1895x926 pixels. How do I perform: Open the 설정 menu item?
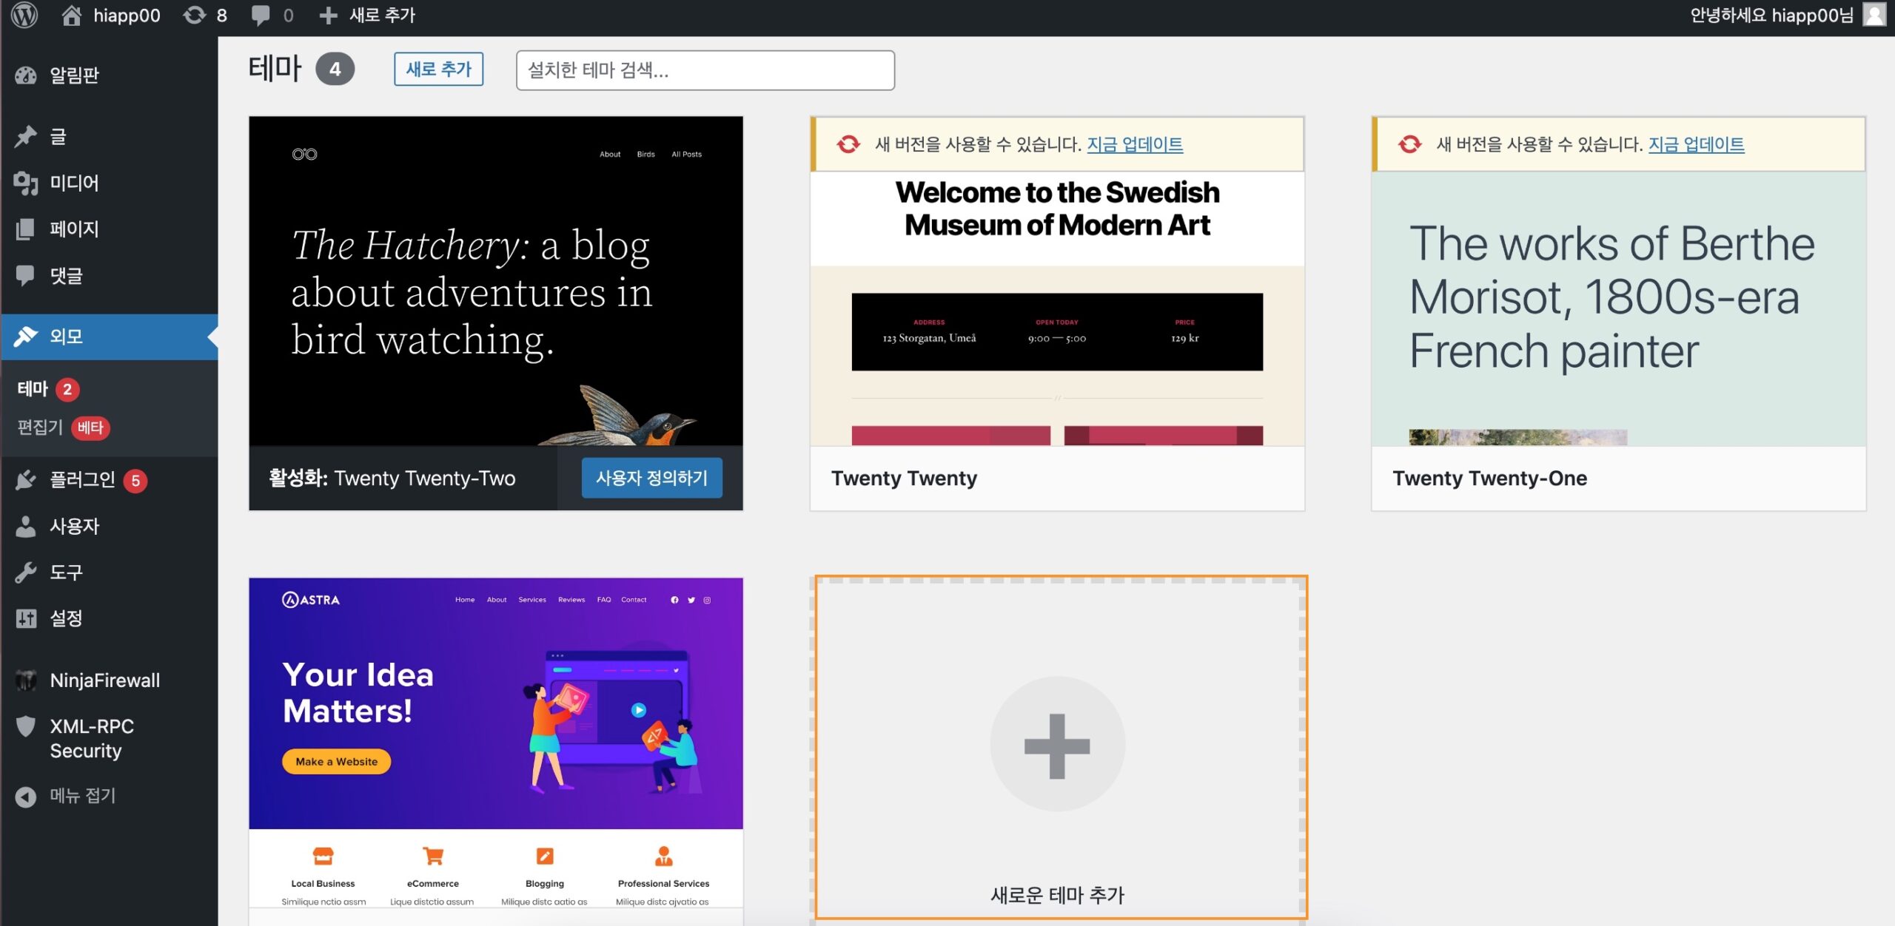pyautogui.click(x=110, y=618)
